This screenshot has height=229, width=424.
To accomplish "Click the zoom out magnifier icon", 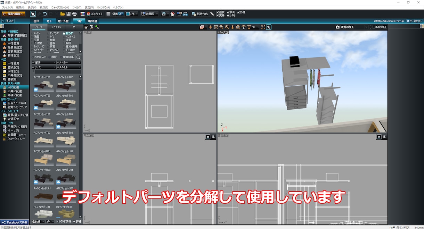I will point(227,27).
